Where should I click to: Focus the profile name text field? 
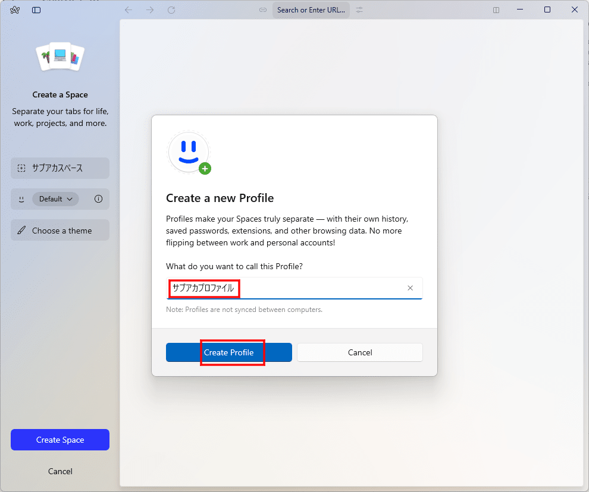pos(315,288)
